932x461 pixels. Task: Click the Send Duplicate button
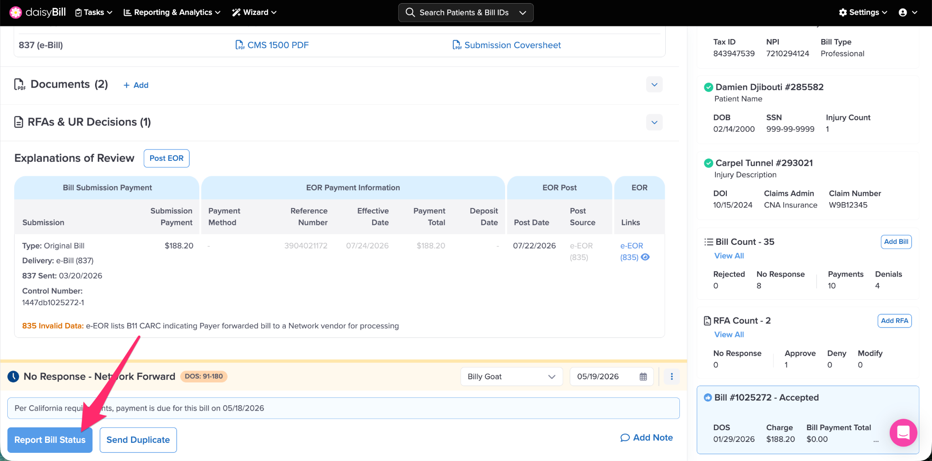[138, 440]
